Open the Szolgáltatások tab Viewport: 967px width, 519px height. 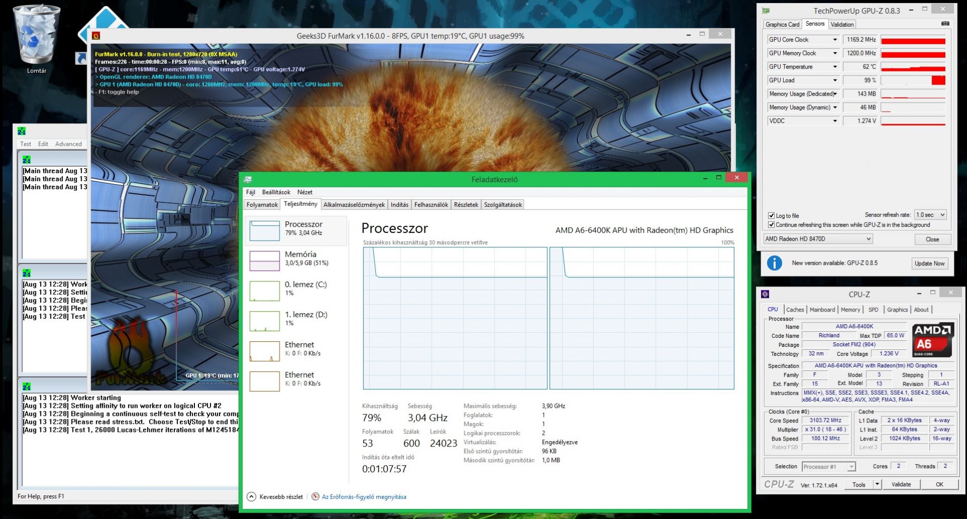[x=503, y=205]
